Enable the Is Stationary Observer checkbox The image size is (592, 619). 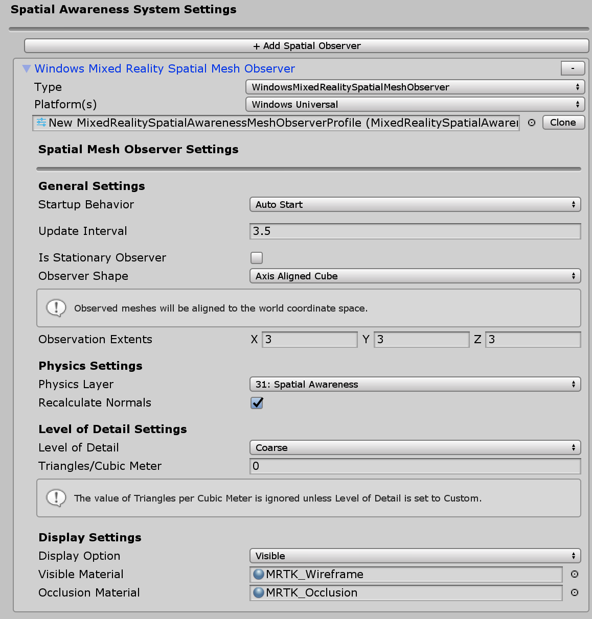point(257,258)
